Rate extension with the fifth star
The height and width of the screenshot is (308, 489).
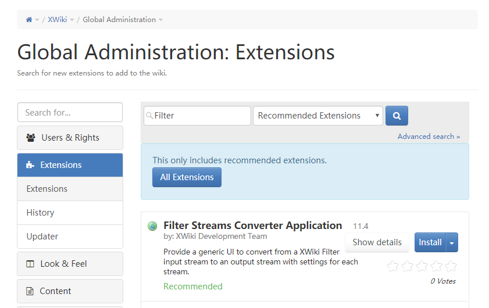[x=451, y=267]
